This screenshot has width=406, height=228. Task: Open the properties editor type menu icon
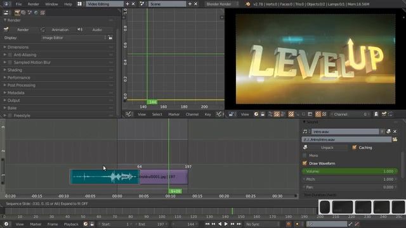pos(6,13)
